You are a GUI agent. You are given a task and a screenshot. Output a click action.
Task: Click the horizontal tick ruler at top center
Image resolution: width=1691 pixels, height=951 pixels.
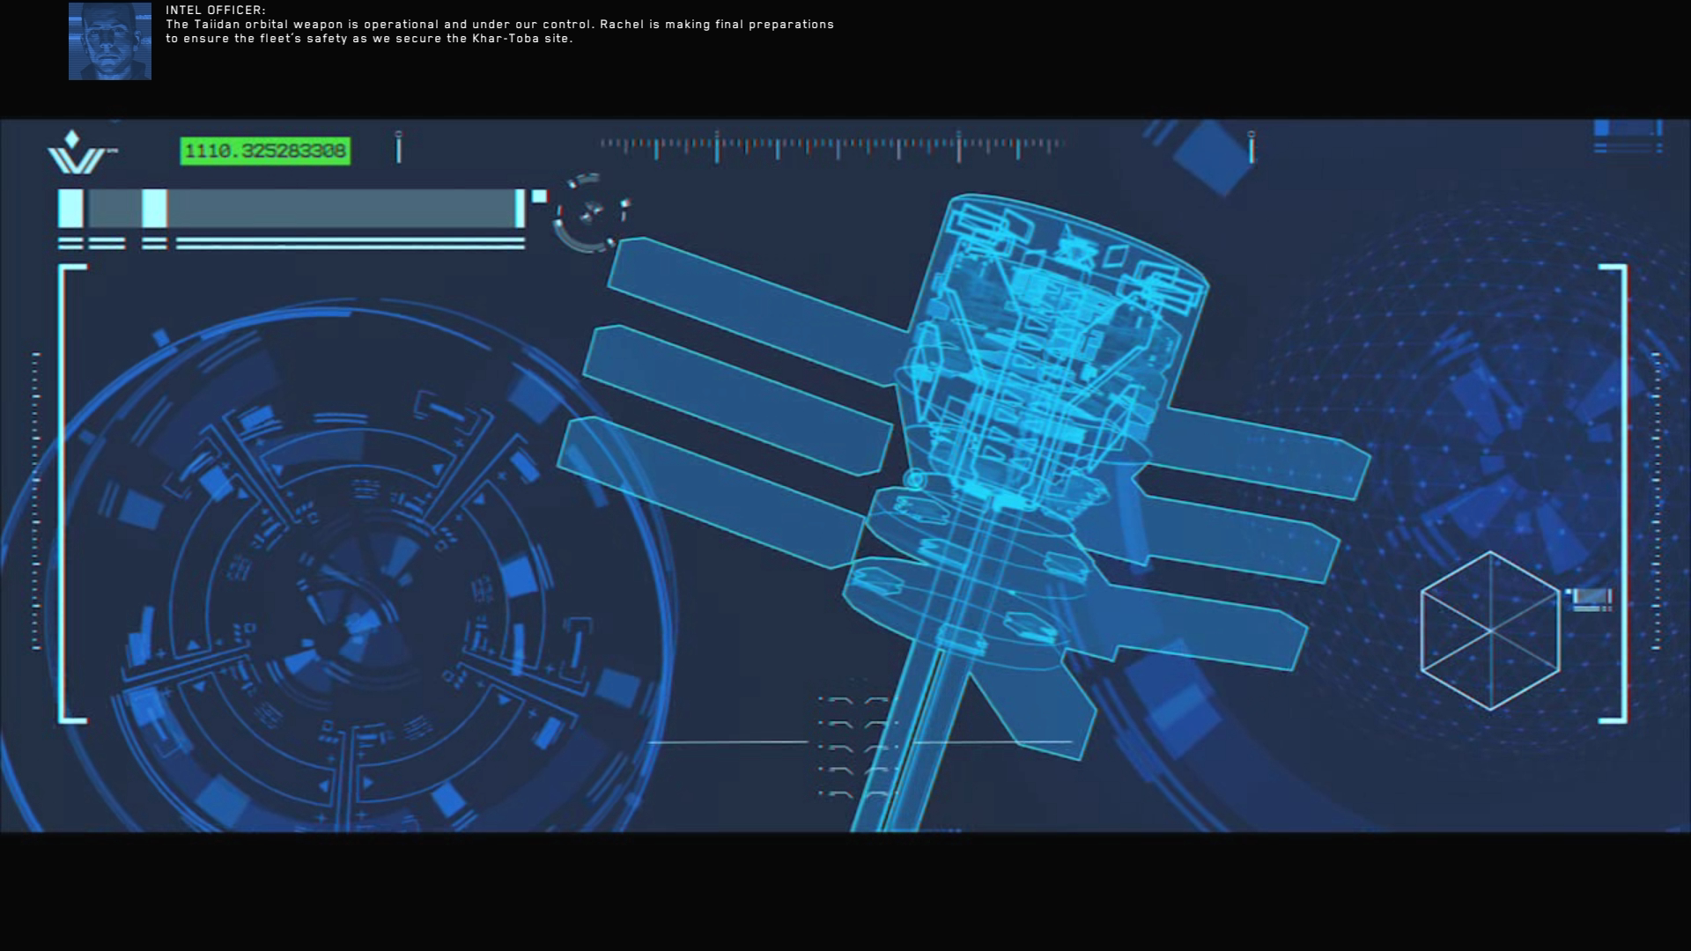click(x=832, y=146)
